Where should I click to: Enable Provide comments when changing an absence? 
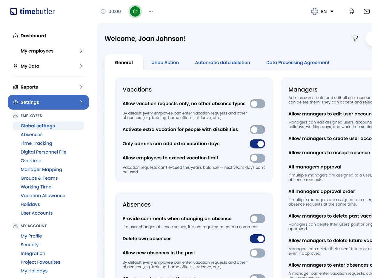257,219
